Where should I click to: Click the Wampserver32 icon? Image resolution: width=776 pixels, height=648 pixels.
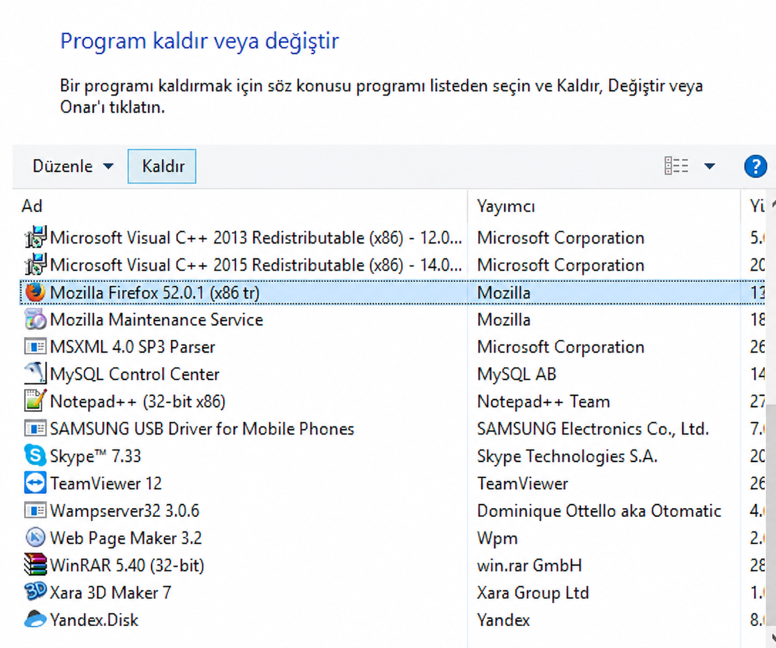click(x=35, y=511)
